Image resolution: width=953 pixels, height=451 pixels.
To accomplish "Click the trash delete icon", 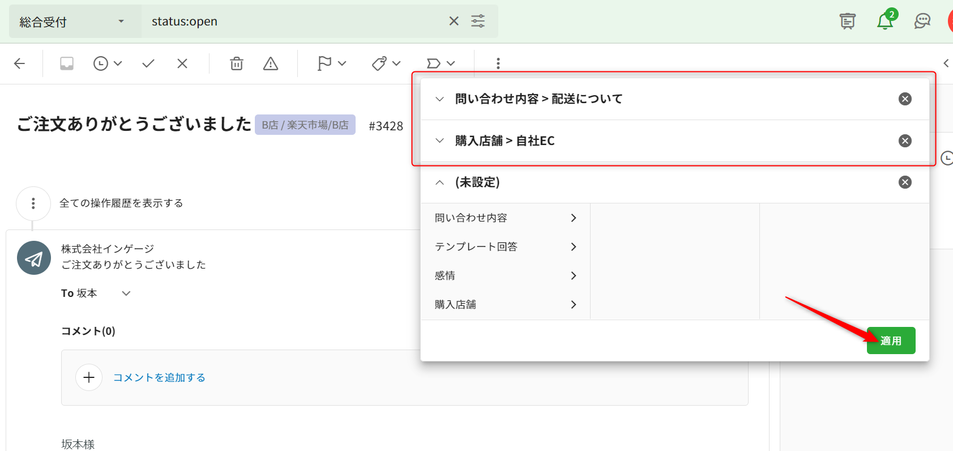I will (x=236, y=63).
